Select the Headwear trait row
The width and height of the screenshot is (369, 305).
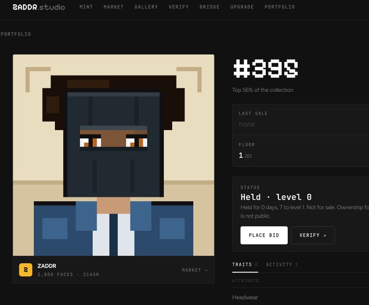click(x=301, y=297)
